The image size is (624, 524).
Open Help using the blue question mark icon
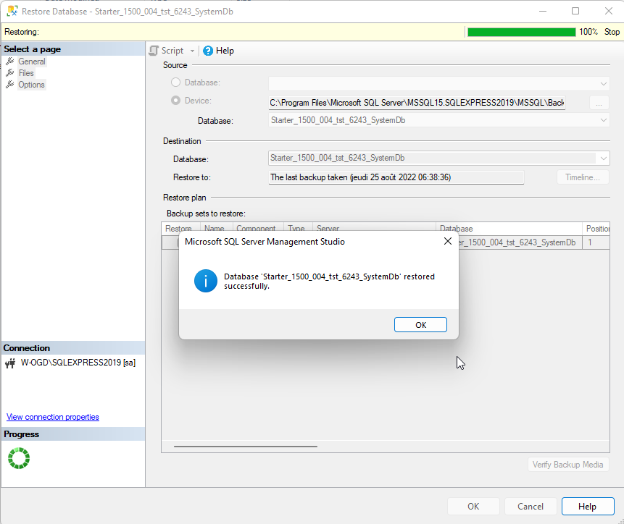coord(209,51)
